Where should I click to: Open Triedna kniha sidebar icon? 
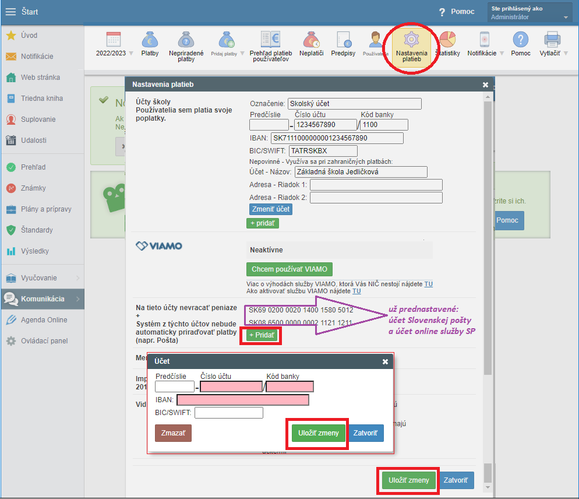click(11, 99)
